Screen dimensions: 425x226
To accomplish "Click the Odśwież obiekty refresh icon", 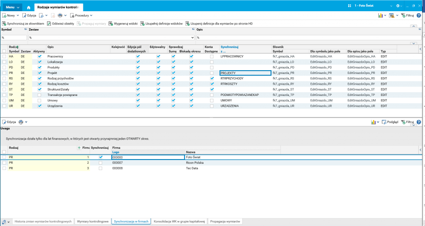I will (49, 24).
